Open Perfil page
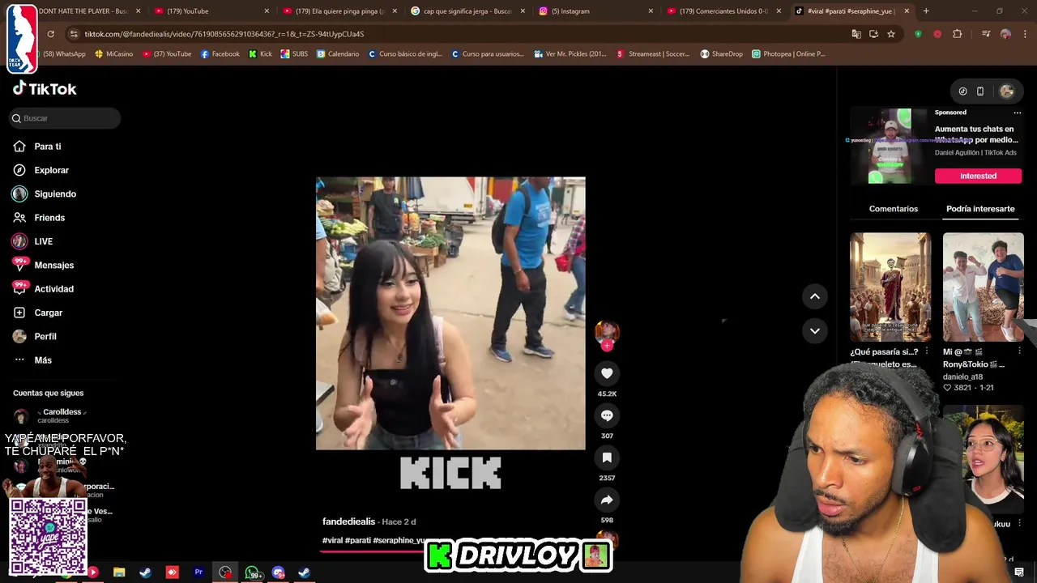 click(x=34, y=336)
